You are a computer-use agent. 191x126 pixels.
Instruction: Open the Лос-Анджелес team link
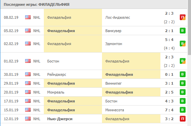click(118, 17)
